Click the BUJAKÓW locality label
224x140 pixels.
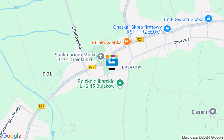pos(132,67)
